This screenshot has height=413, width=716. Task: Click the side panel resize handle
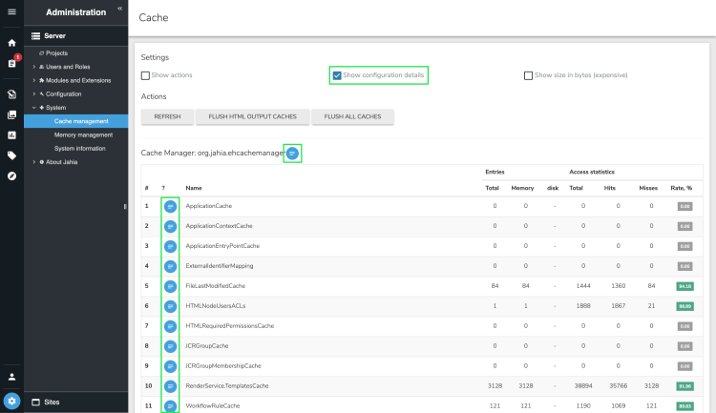(x=125, y=207)
